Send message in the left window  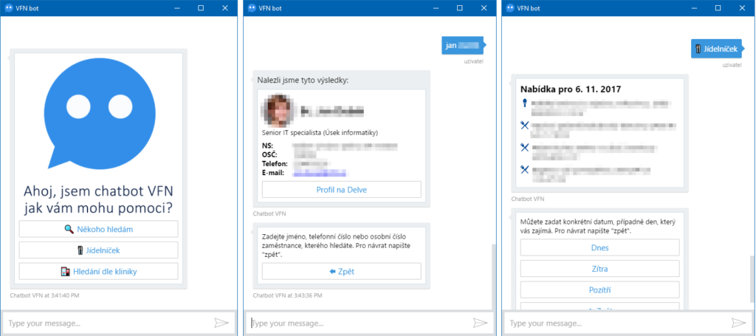pyautogui.click(x=221, y=323)
